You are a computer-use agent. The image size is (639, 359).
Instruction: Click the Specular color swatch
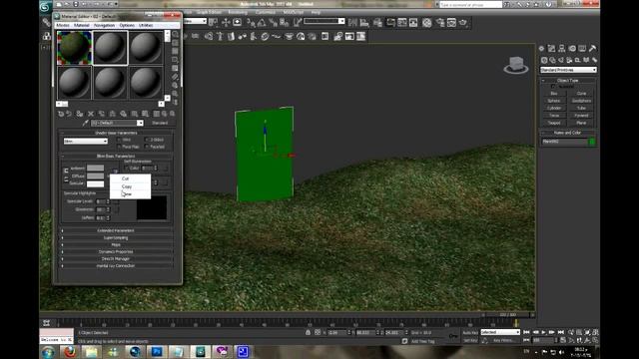(96, 183)
